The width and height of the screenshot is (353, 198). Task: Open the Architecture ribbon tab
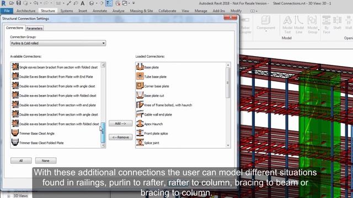[x=26, y=11]
